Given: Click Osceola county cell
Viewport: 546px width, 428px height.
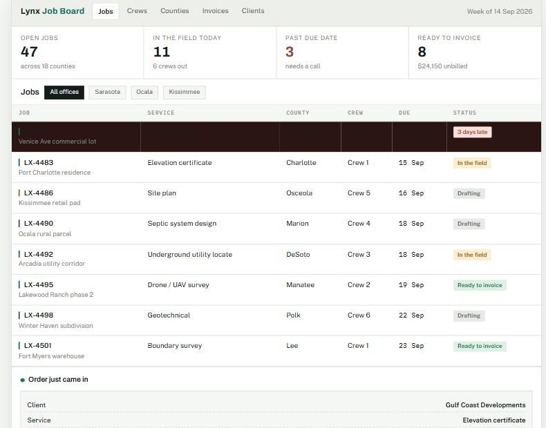Looking at the screenshot, I should (x=299, y=193).
